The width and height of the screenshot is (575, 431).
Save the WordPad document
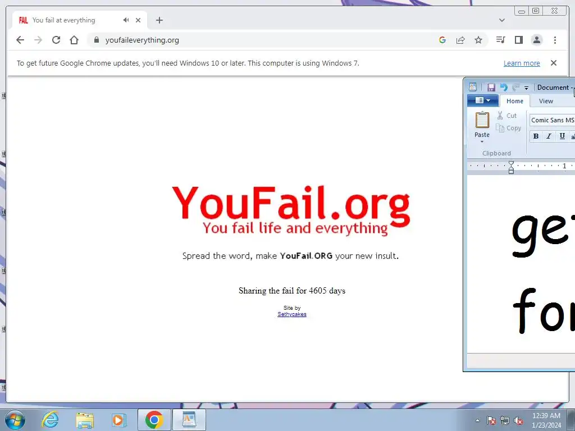pyautogui.click(x=491, y=87)
